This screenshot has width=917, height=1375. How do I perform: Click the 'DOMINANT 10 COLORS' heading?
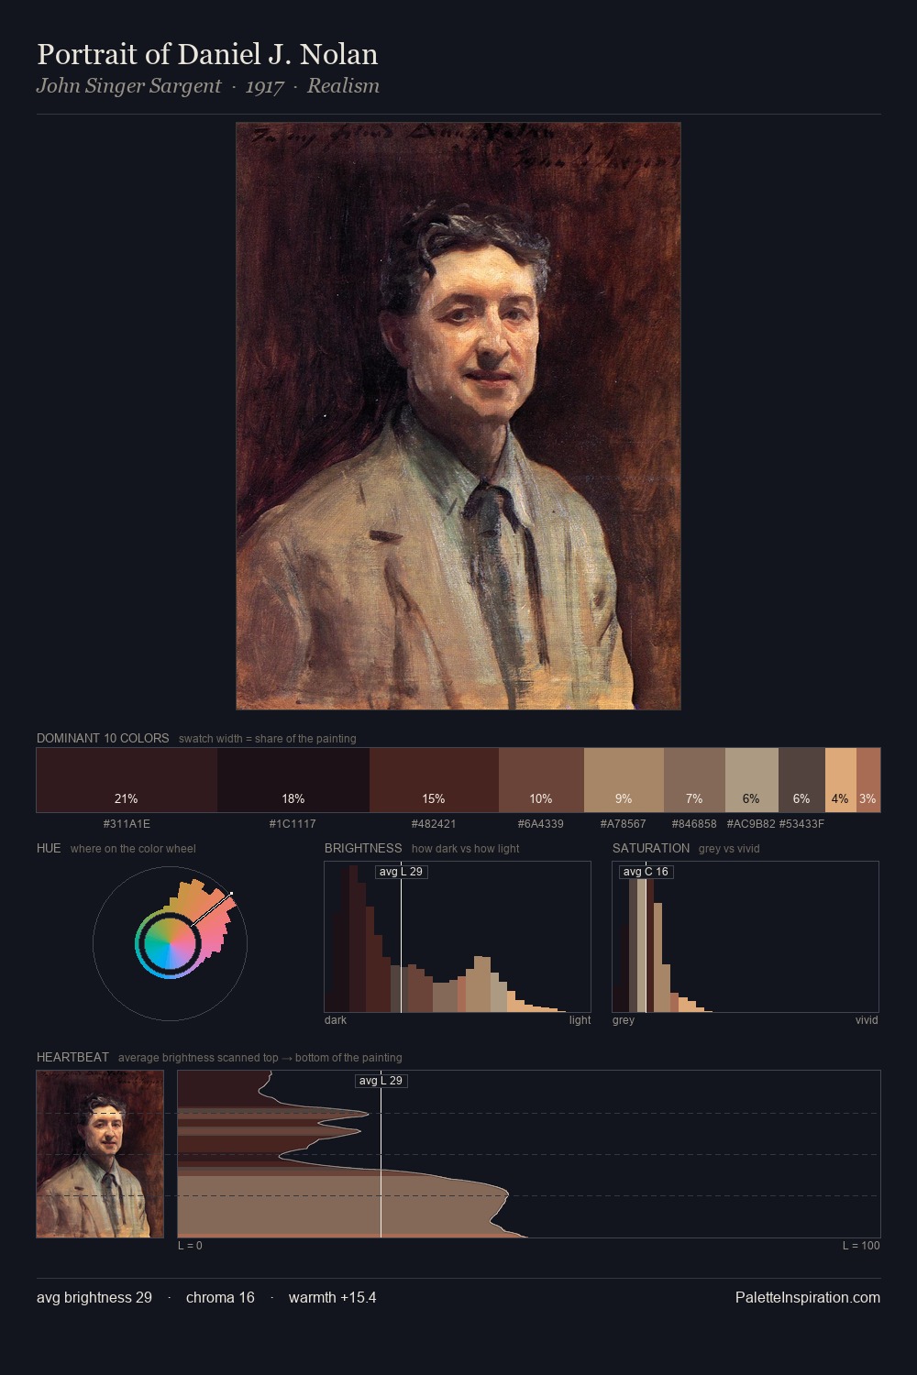(x=103, y=738)
